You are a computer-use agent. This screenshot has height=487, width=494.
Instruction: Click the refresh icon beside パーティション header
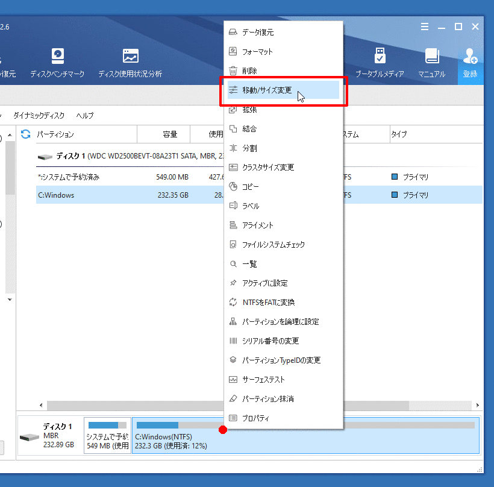pos(26,134)
